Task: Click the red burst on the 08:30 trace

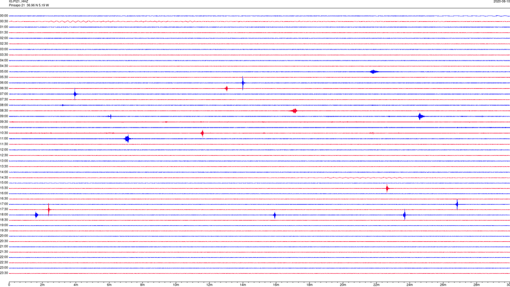Action: (294, 111)
